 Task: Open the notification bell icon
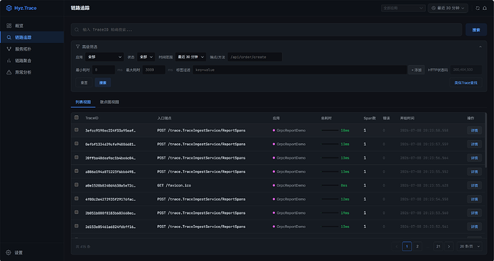point(485,8)
